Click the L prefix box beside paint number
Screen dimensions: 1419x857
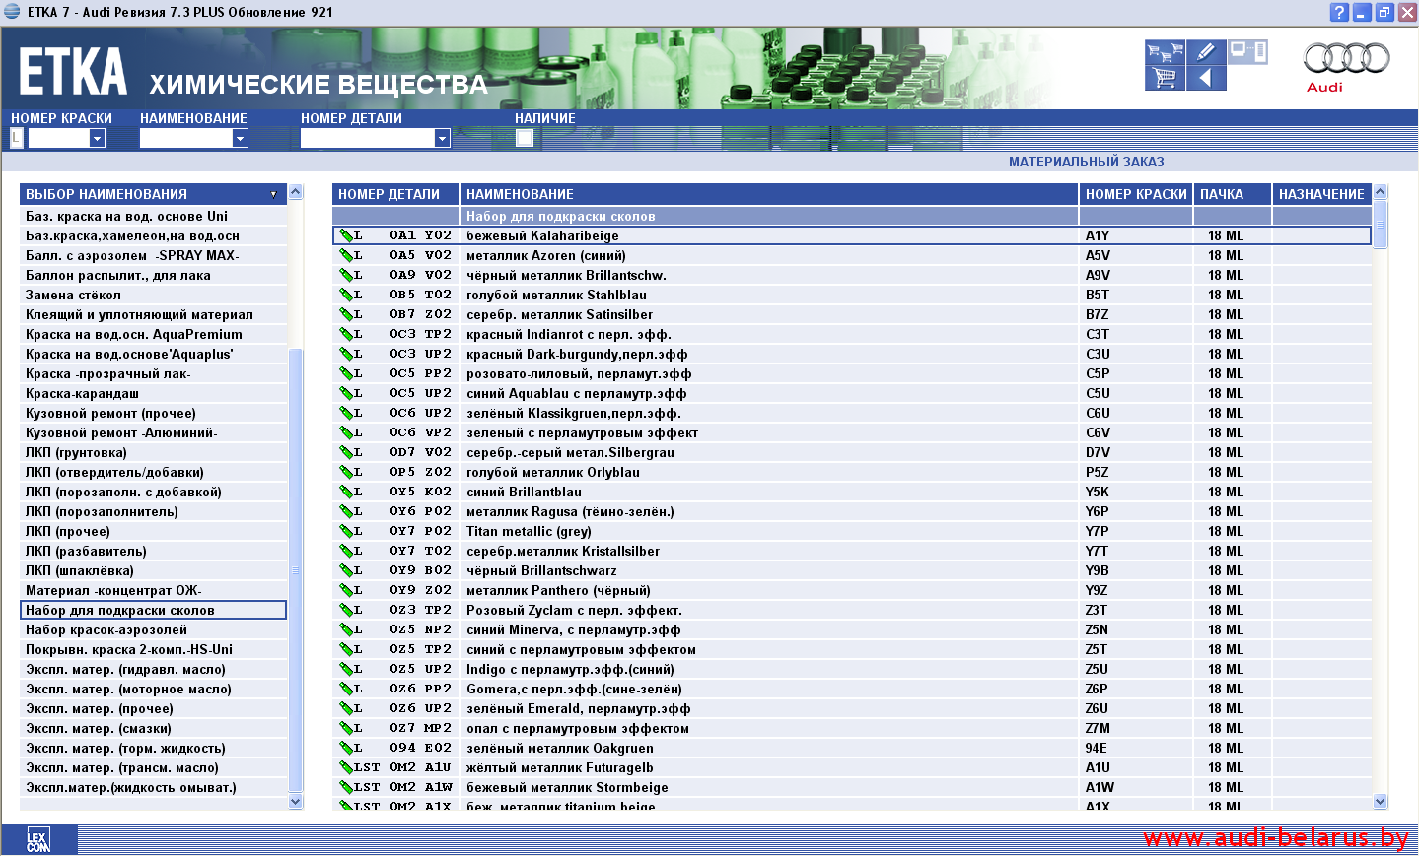17,138
